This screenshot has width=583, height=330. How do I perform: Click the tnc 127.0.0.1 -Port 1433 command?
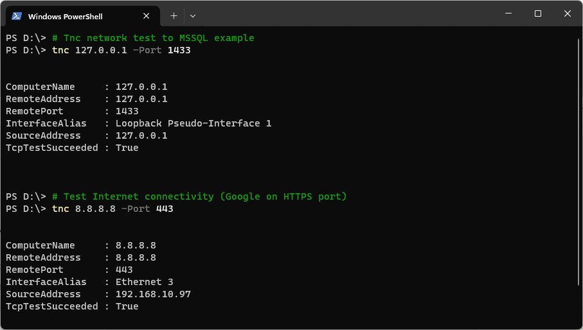[121, 50]
